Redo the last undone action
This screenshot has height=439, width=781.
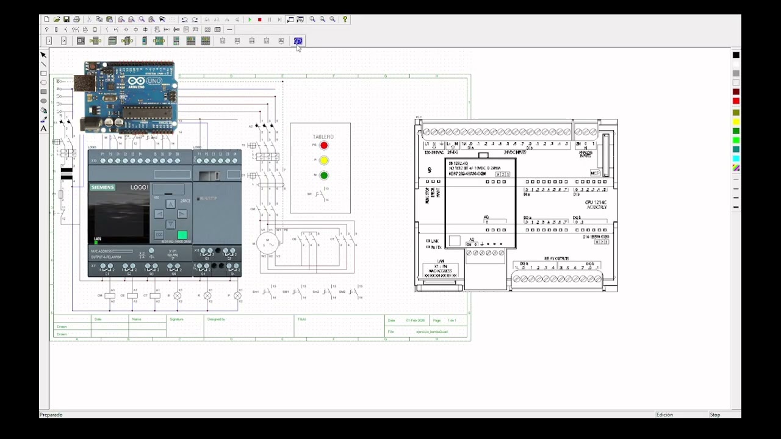pyautogui.click(x=195, y=20)
